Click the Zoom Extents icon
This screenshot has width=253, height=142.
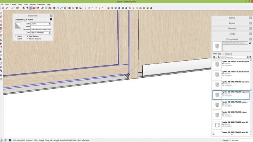click(65, 8)
